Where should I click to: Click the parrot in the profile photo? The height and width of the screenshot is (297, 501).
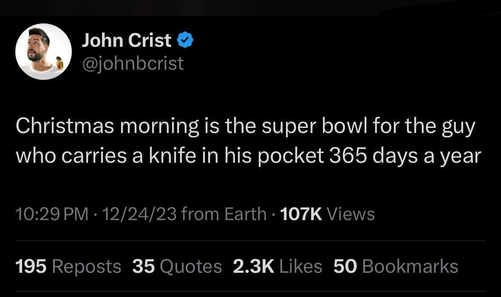click(x=59, y=62)
